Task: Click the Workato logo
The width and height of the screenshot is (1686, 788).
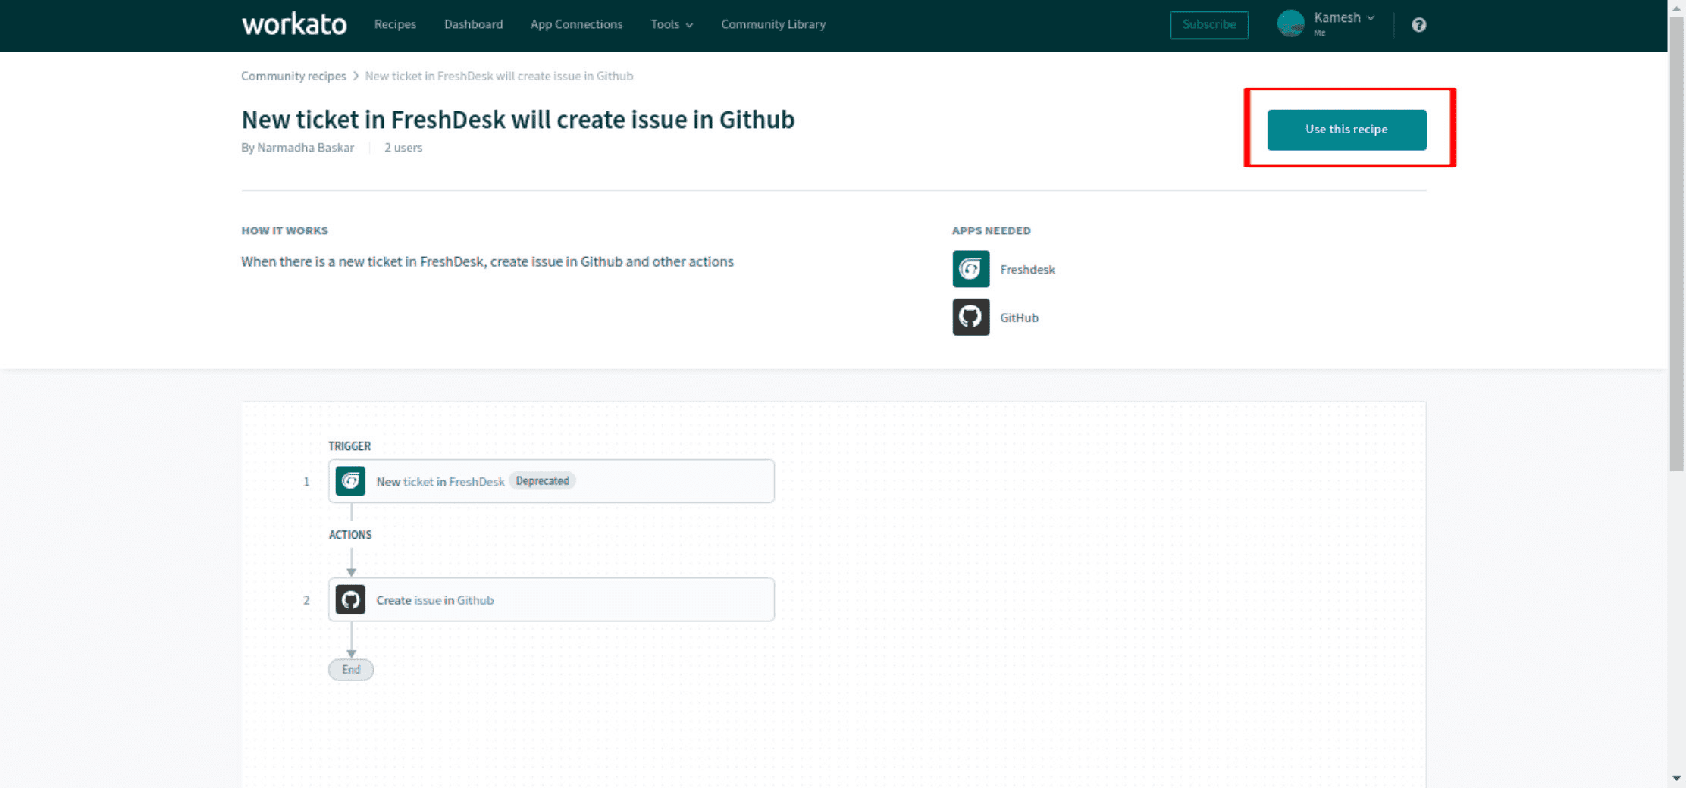Action: (294, 24)
